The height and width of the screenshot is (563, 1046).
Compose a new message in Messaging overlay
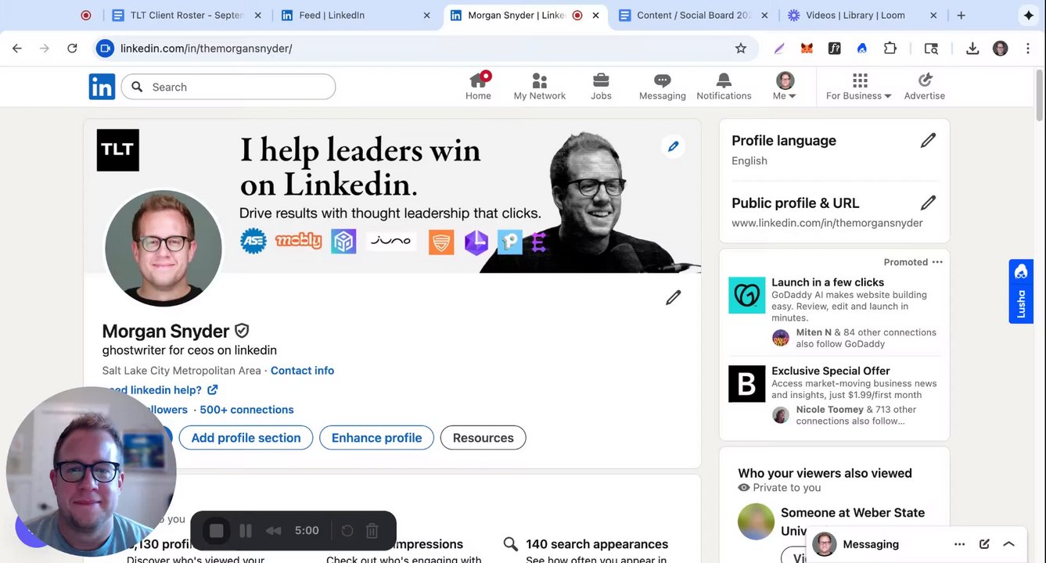(984, 544)
